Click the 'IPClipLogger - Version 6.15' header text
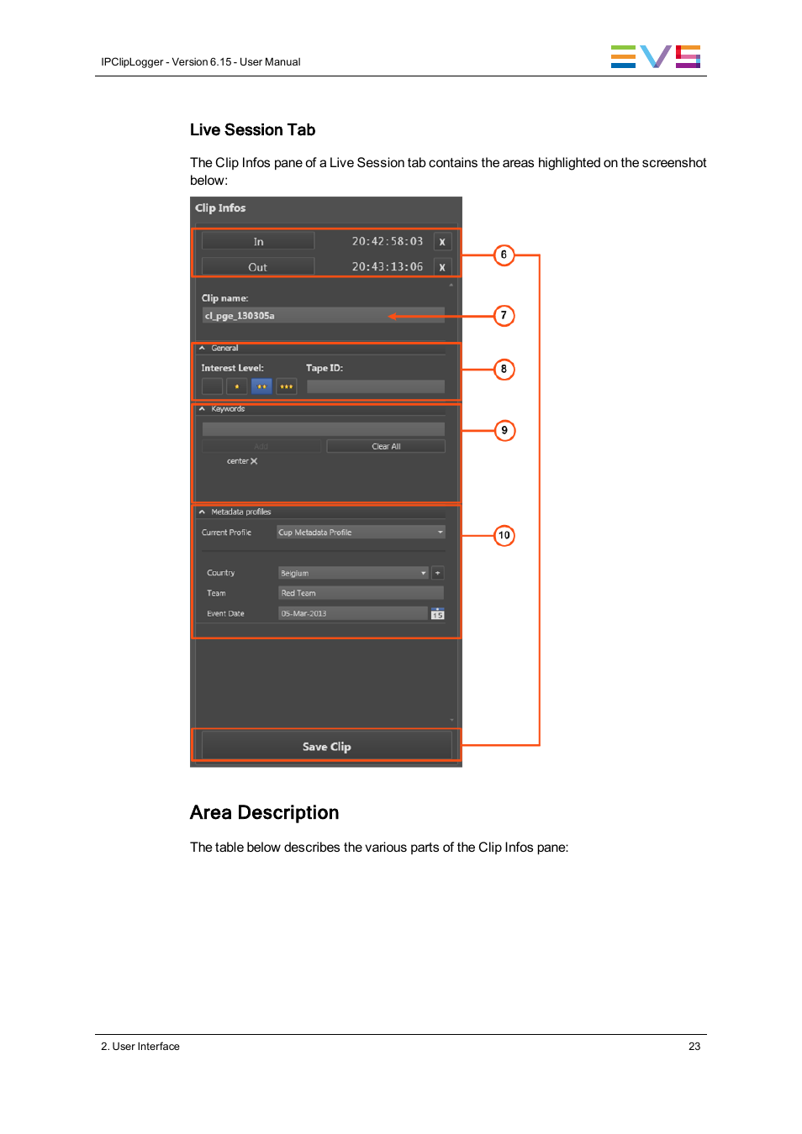Screen dimensions: 802x1134 pos(166,62)
